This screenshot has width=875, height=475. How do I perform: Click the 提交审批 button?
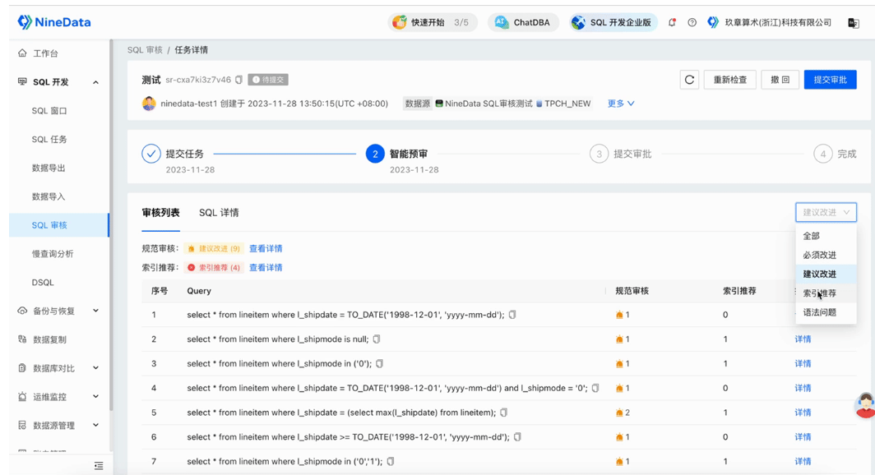[830, 80]
